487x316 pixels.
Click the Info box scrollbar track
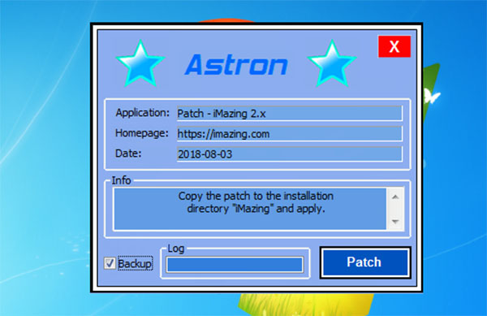tap(395, 209)
